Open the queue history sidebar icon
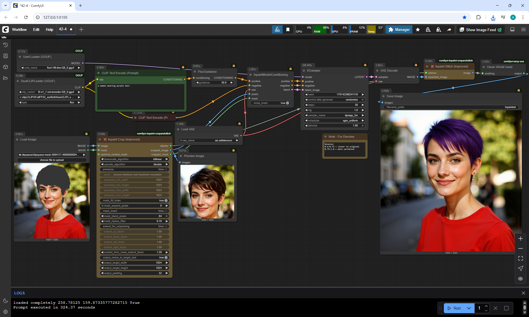Viewport: 529px width, 317px height. click(x=6, y=45)
